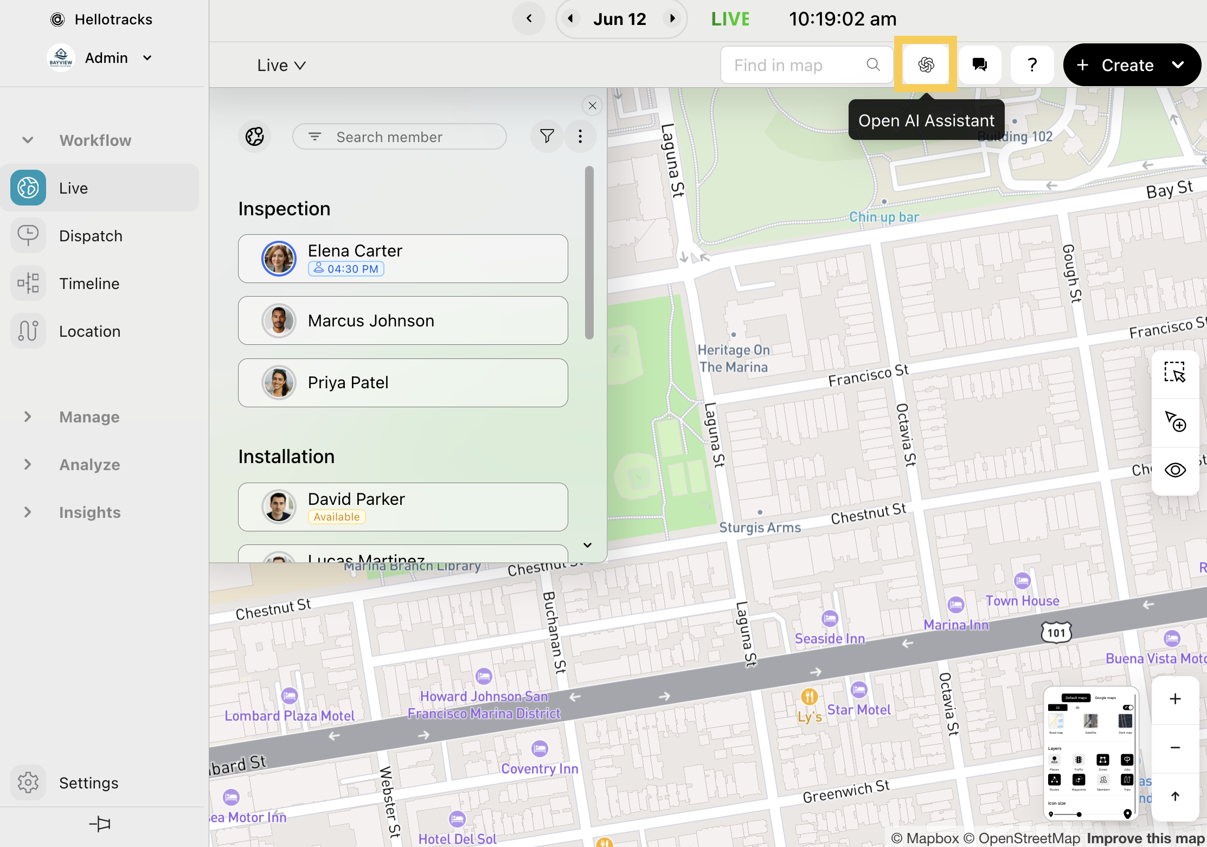Select member Priya Patel

403,382
